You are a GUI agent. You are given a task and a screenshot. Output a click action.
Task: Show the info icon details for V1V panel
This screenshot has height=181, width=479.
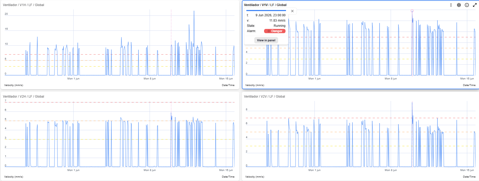point(467,5)
